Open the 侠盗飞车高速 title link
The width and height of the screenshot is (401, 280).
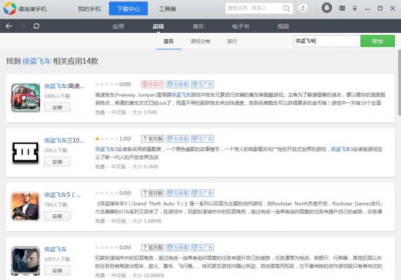(x=64, y=86)
